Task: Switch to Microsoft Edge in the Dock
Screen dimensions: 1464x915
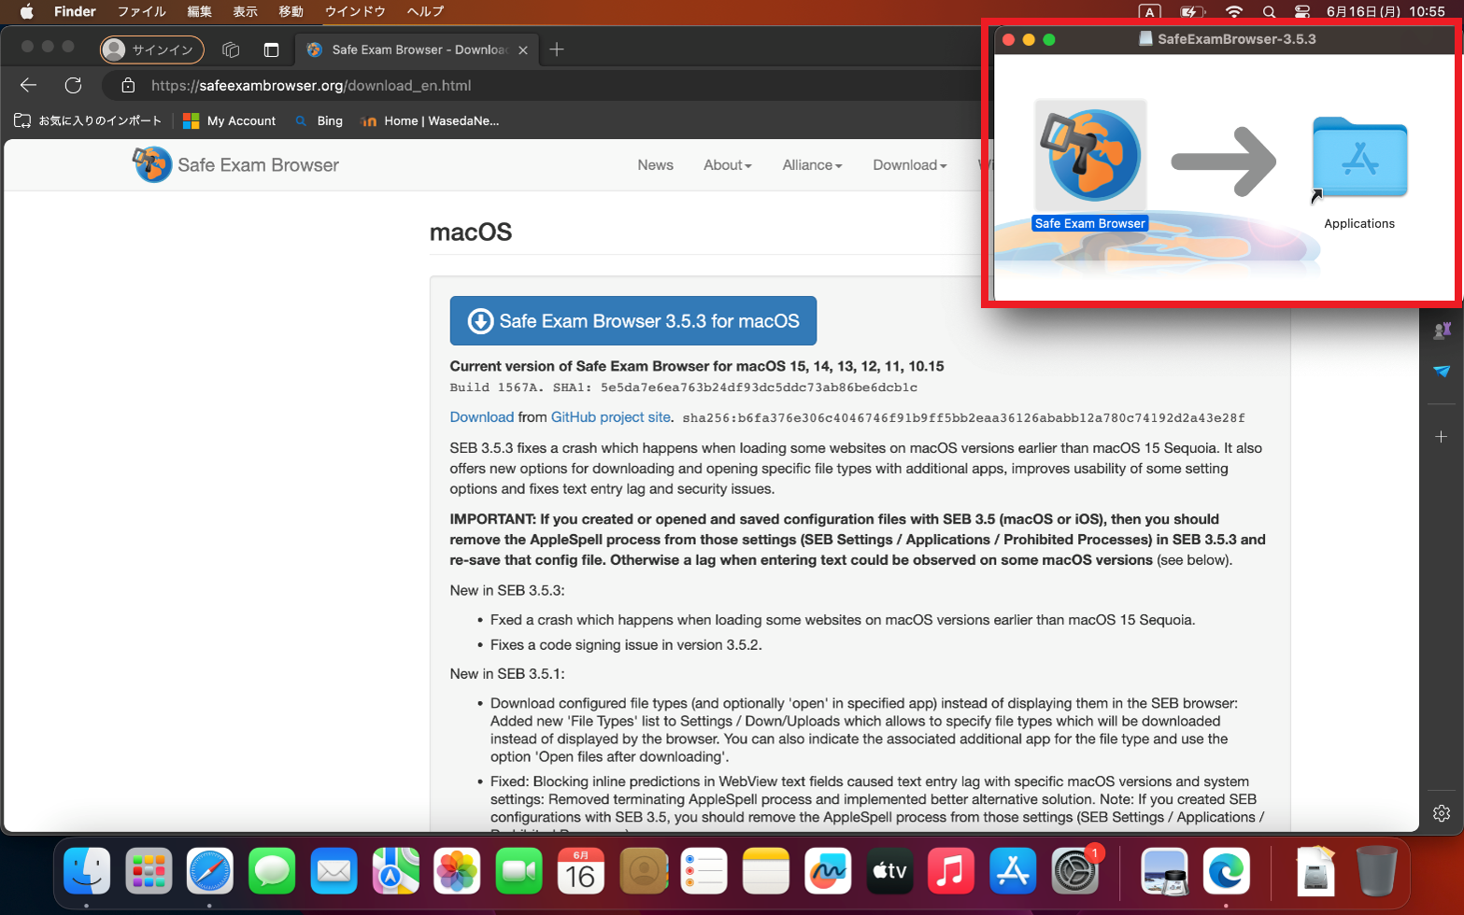Action: [1226, 872]
